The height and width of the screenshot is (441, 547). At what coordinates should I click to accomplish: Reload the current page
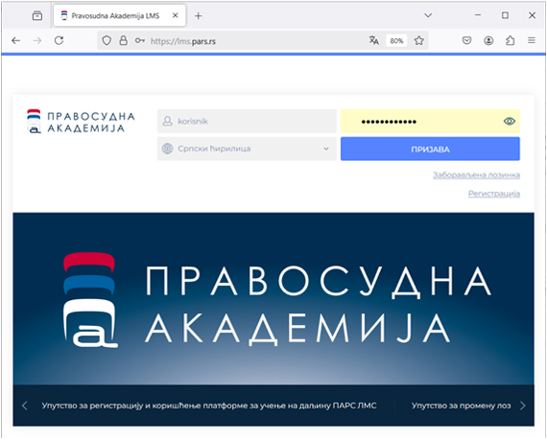tap(59, 40)
